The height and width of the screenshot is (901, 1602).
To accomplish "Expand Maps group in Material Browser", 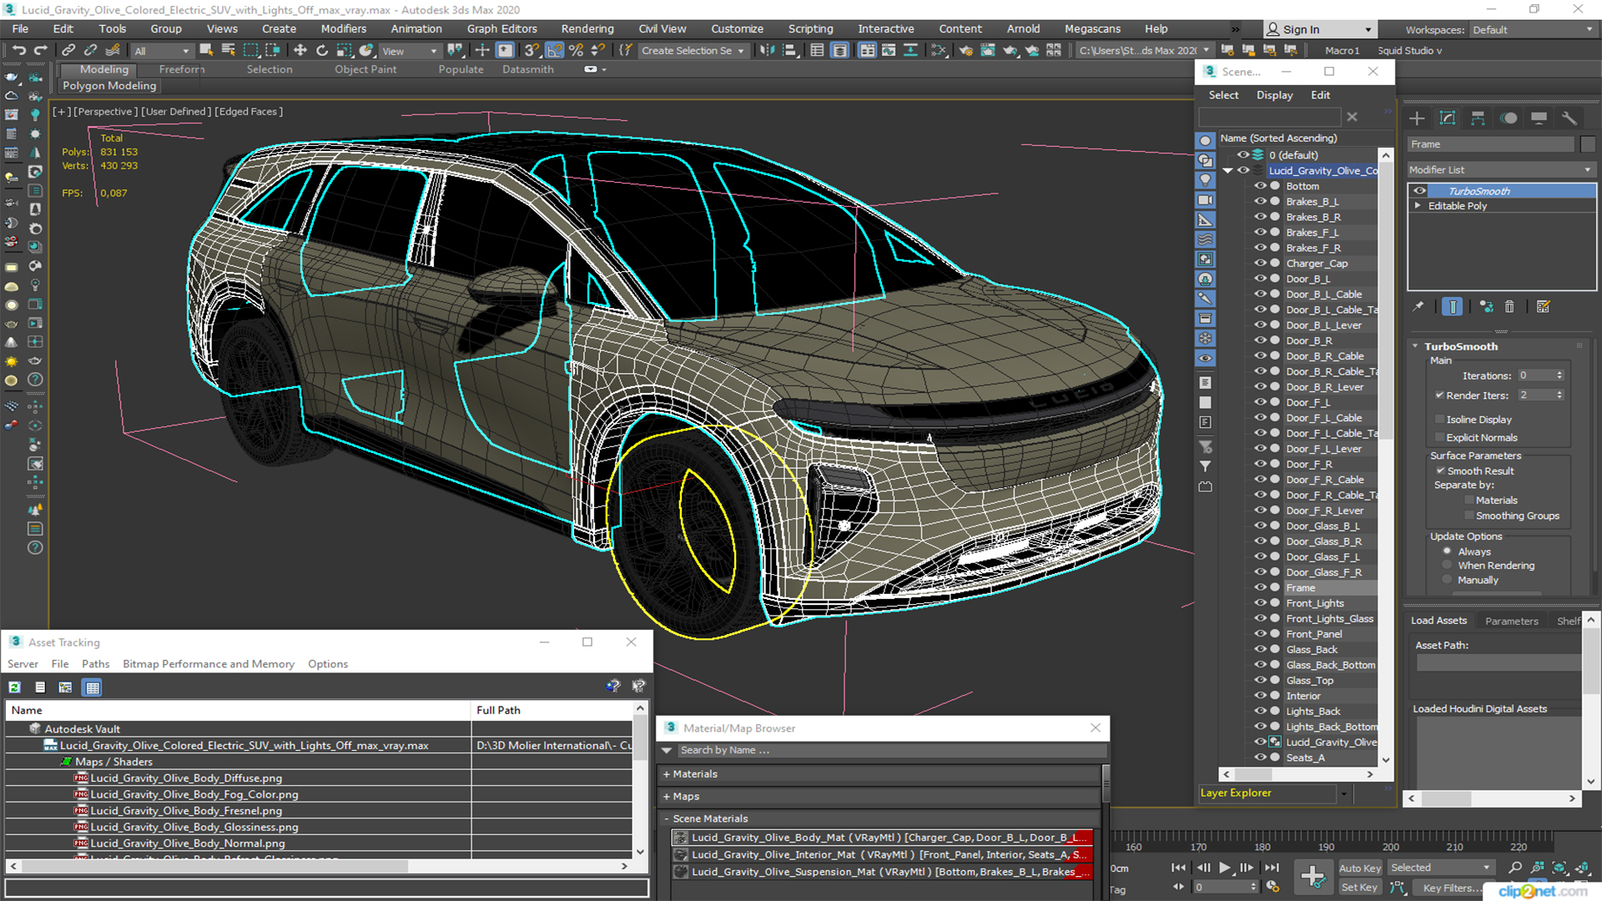I will [667, 797].
